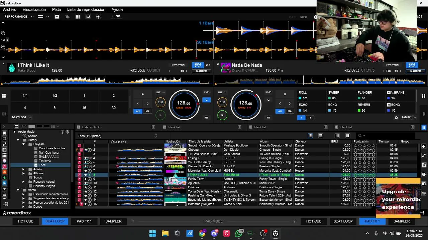Open the mixer faders icon
This screenshot has height=240, width=428.
(88, 17)
